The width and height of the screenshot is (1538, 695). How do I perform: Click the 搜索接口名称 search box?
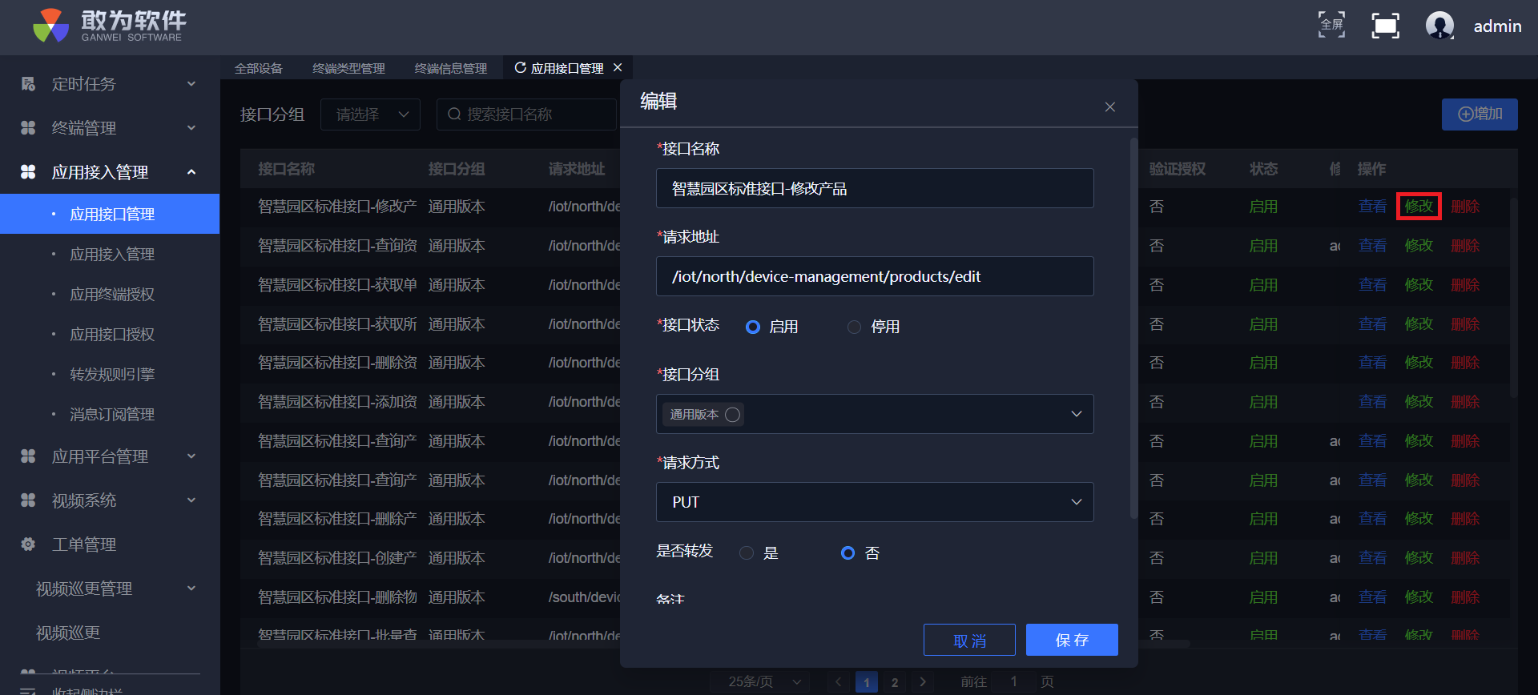pos(526,114)
